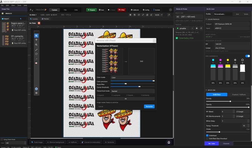The width and height of the screenshot is (252, 148).
Task: Enable Solid Black Base Knockout
Action: pyautogui.click(x=207, y=139)
